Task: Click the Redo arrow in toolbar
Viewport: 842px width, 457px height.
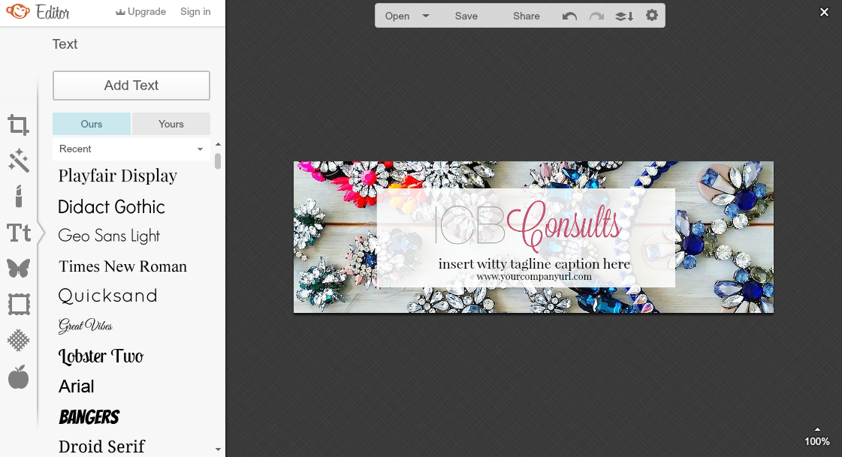Action: [x=596, y=16]
